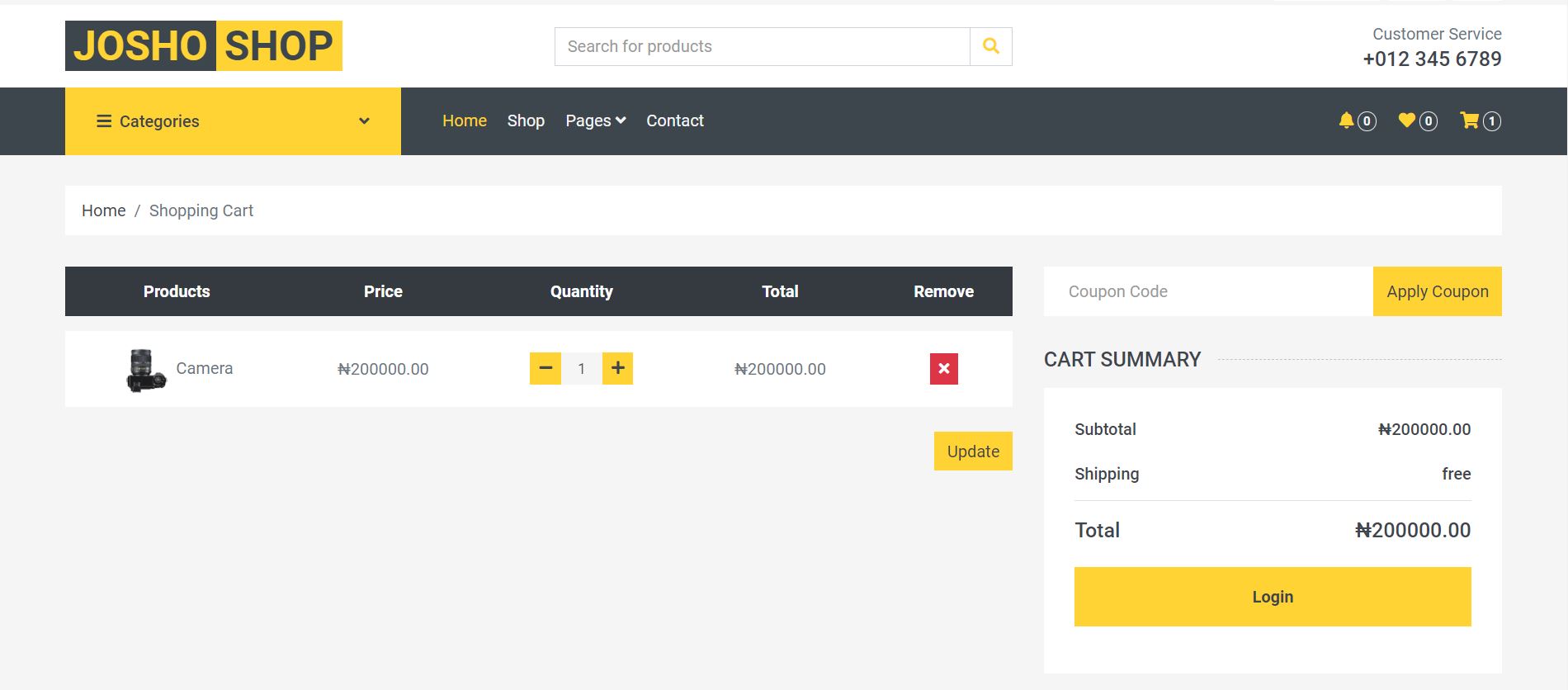Expand the Categories dropdown menu
1568x690 pixels.
(x=233, y=121)
